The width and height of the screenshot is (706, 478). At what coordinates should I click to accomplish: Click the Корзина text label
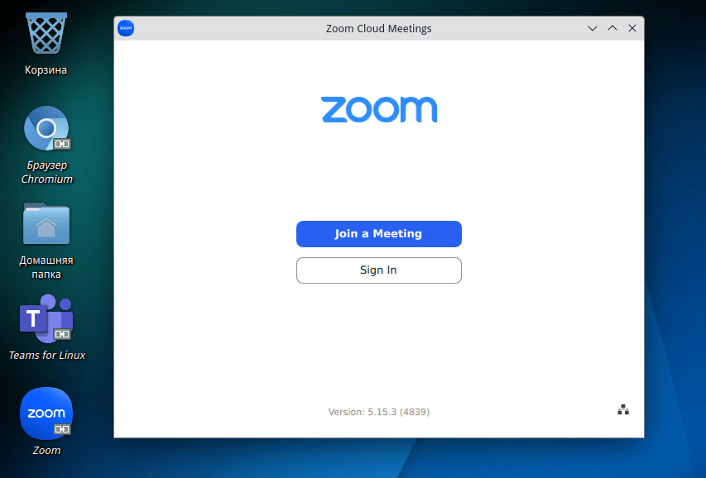coord(46,70)
